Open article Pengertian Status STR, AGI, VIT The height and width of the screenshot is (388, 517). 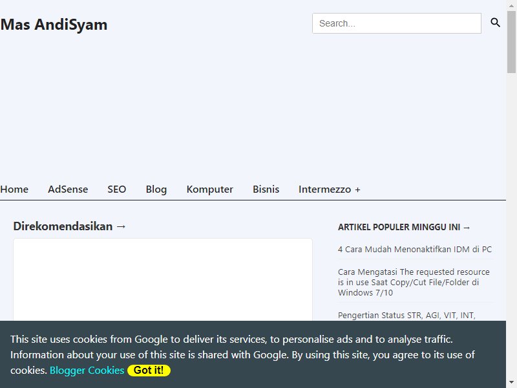406,316
